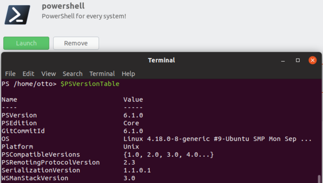Image resolution: width=323 pixels, height=183 pixels.
Task: Minimize the Terminal window
Action: (x=283, y=61)
